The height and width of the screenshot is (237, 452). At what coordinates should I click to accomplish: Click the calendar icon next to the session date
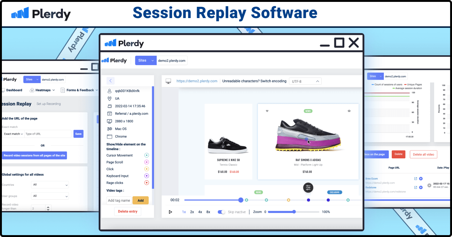click(109, 106)
